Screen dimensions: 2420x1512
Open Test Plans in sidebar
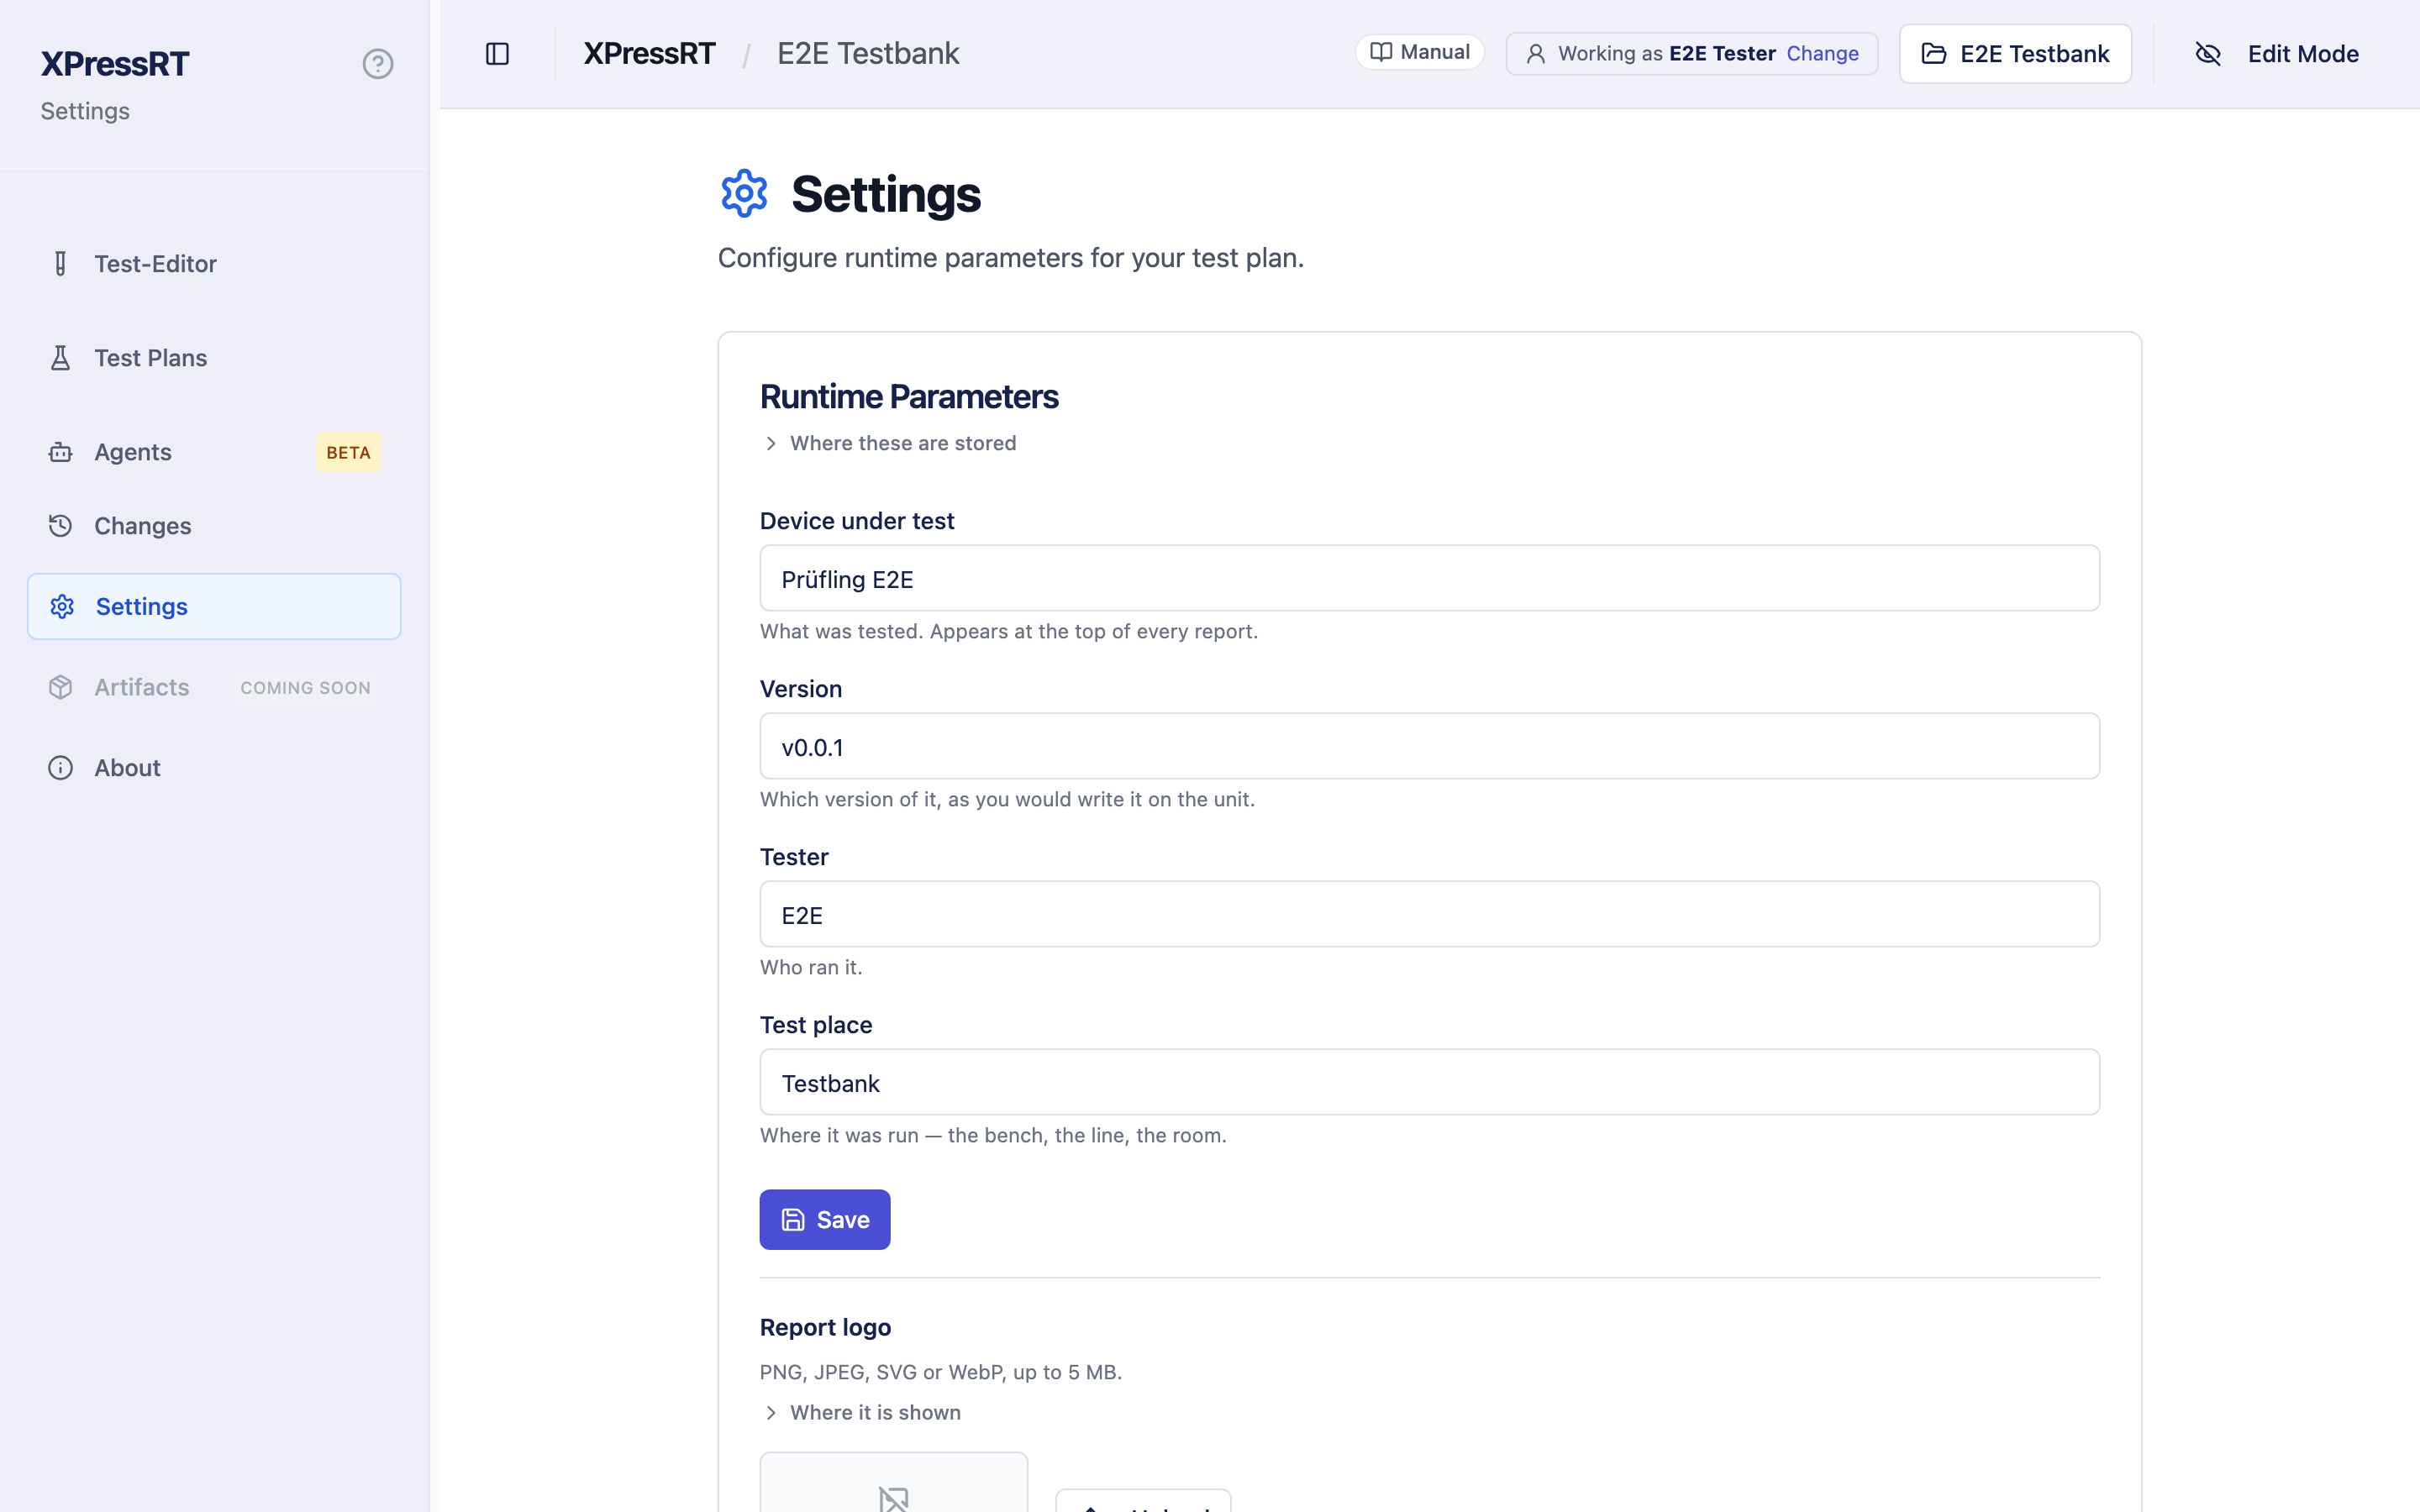214,358
